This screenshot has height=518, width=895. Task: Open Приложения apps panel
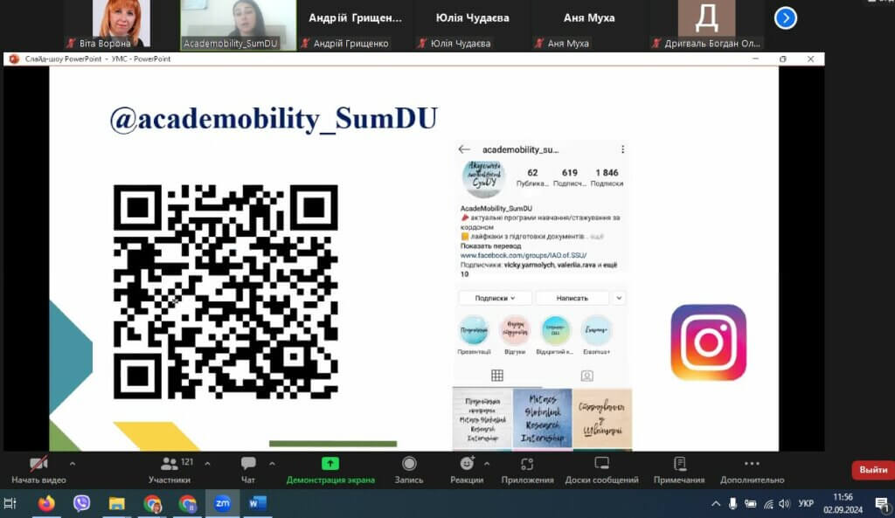[527, 470]
